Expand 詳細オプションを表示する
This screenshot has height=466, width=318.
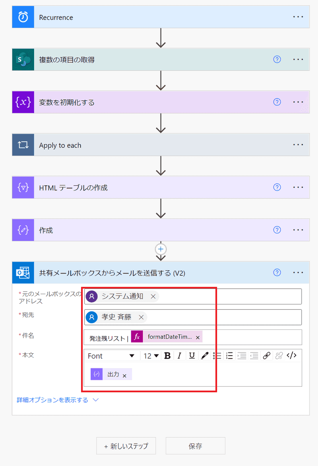coord(57,400)
